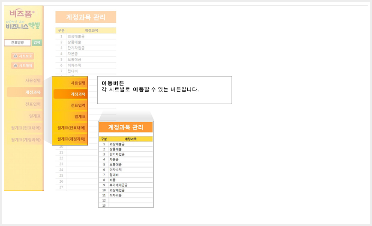Click the 계정과목 header in the faded table
Image resolution: width=372 pixels, height=226 pixels.
[92, 30]
